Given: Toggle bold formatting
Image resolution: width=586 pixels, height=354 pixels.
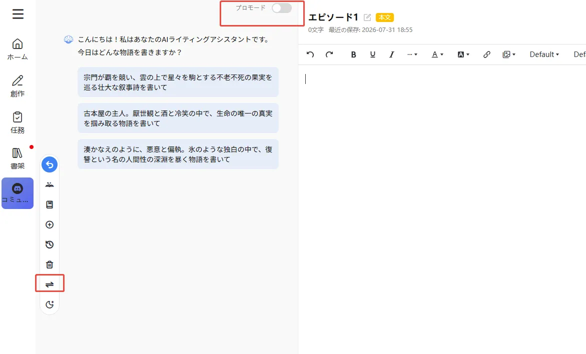Looking at the screenshot, I should [353, 54].
